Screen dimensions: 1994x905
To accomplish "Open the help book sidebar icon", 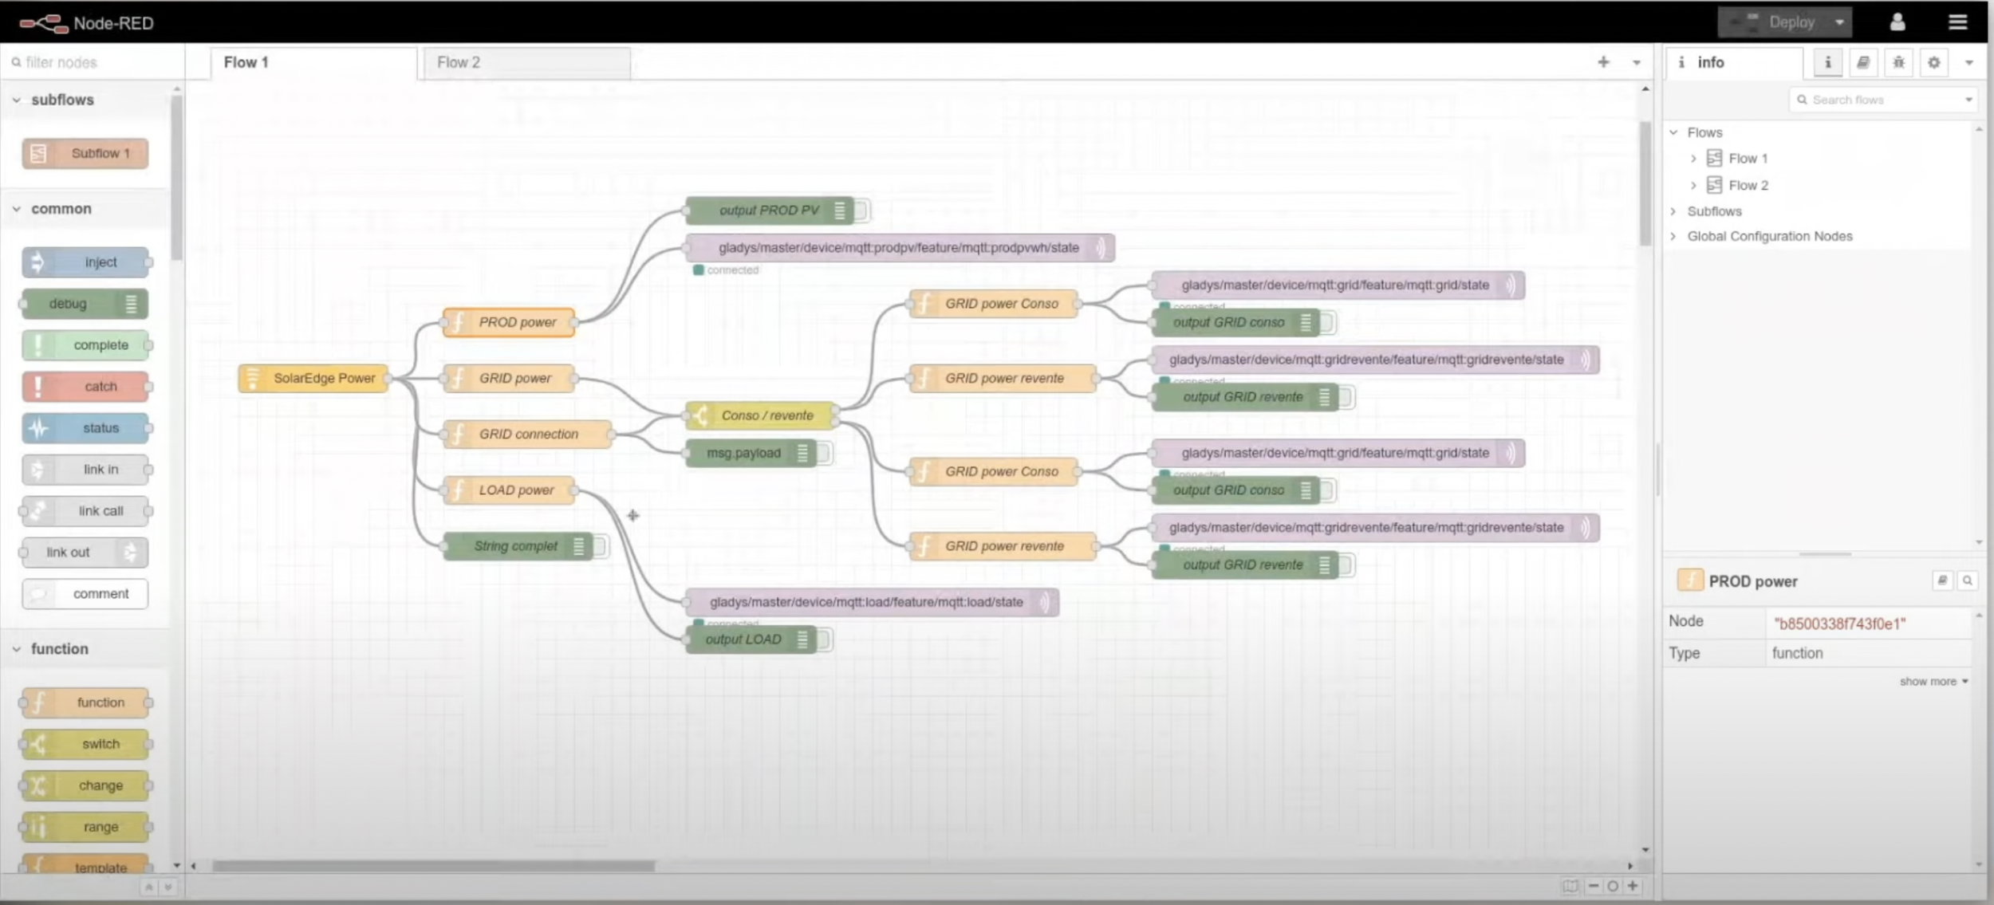I will click(x=1863, y=62).
